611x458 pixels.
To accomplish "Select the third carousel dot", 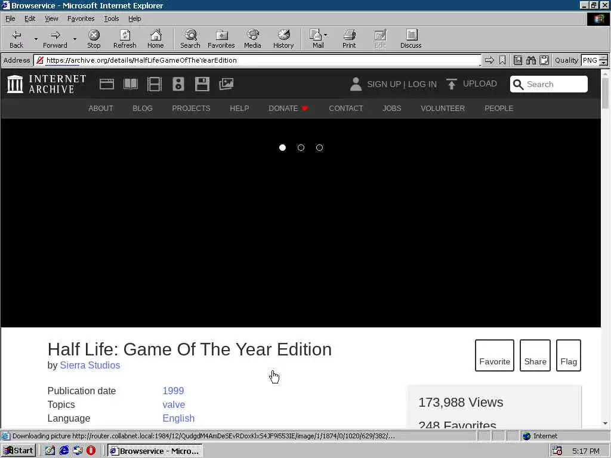I will click(320, 148).
